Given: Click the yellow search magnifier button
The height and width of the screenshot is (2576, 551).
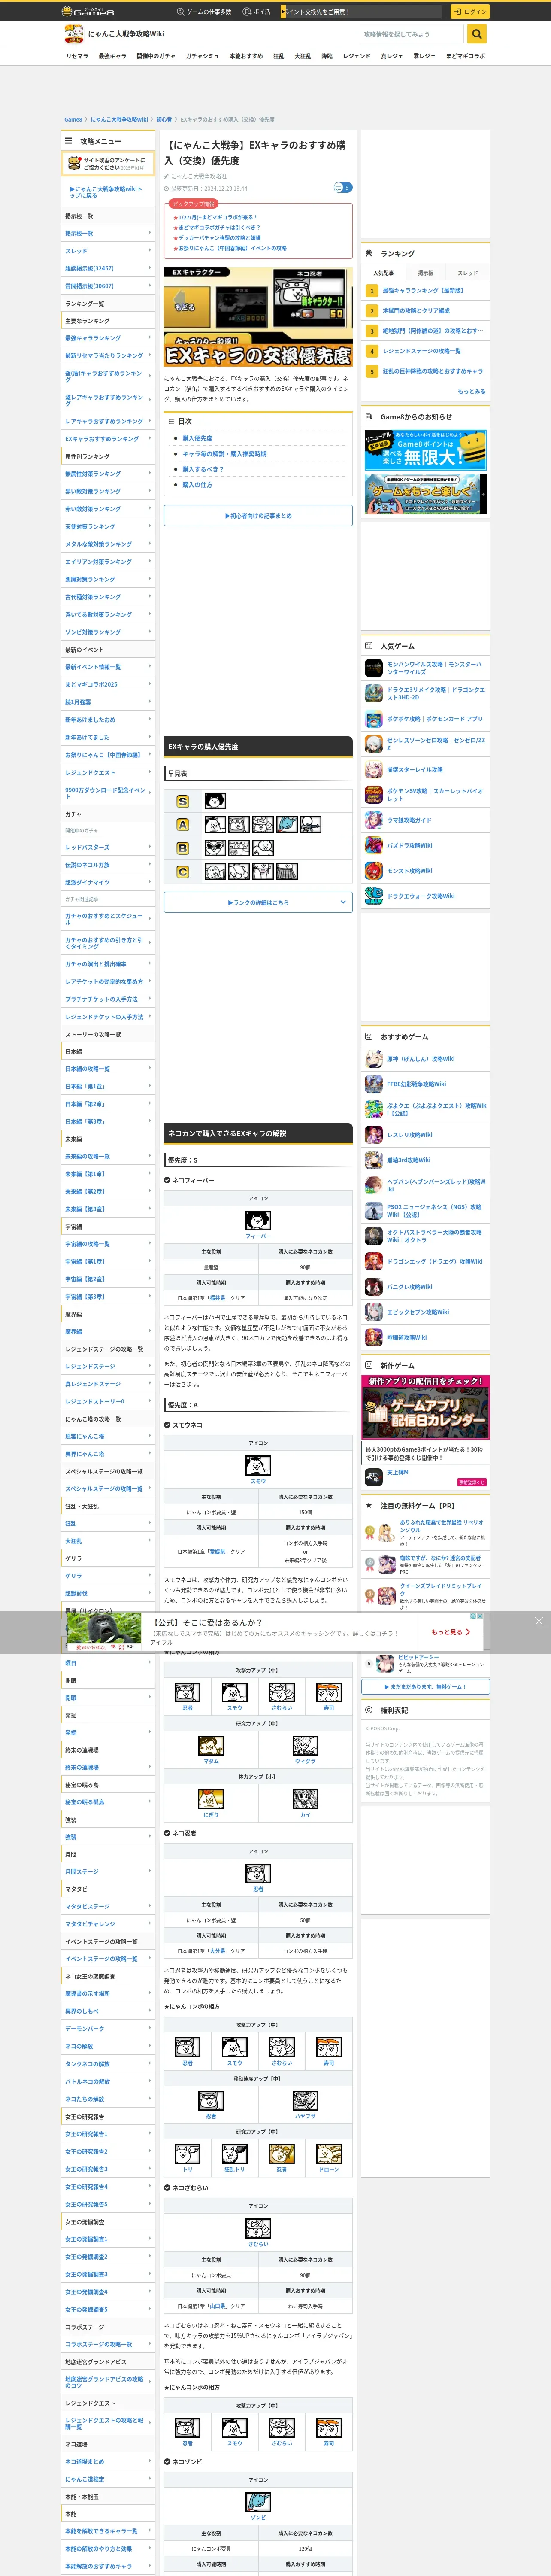Looking at the screenshot, I should coord(477,34).
